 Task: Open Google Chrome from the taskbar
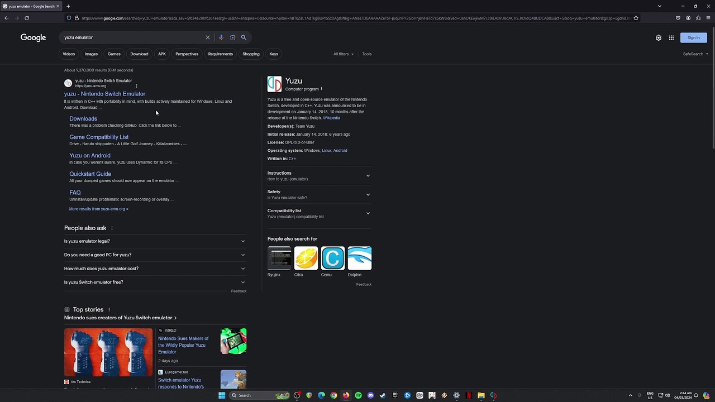[x=333, y=395]
